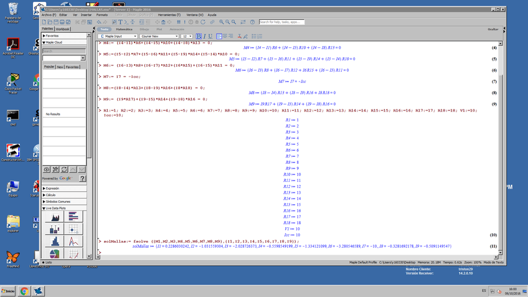Image resolution: width=528 pixels, height=297 pixels.
Task: Switch to Matemática input mode
Action: pyautogui.click(x=124, y=29)
